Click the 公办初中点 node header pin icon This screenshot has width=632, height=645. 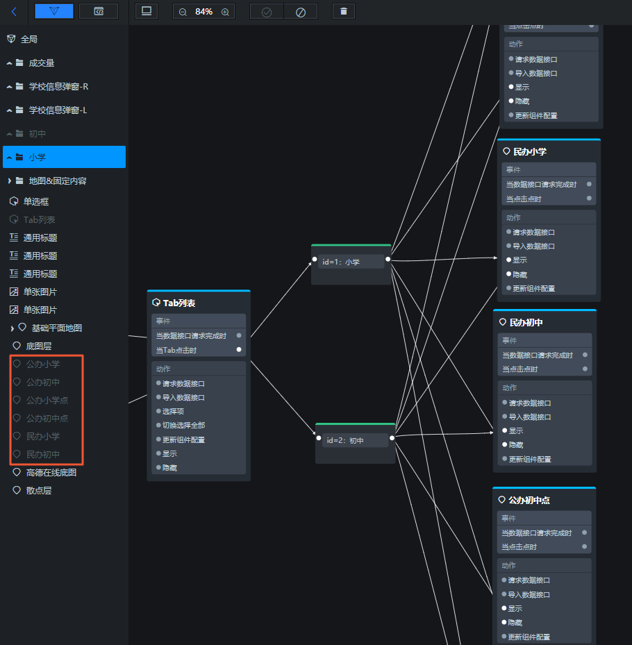click(501, 500)
